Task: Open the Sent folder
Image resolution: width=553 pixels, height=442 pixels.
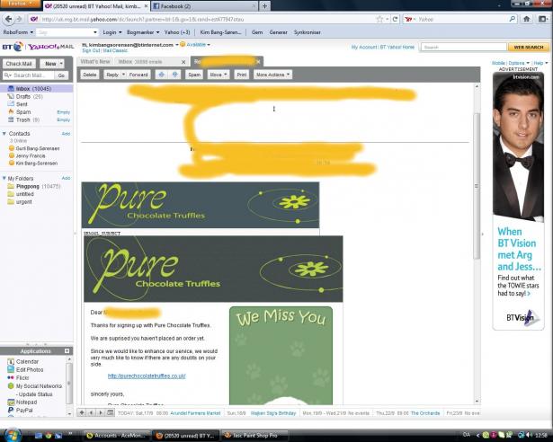Action: (22, 104)
